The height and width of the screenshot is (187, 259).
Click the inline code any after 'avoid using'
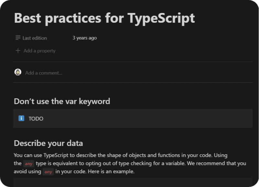48,172
